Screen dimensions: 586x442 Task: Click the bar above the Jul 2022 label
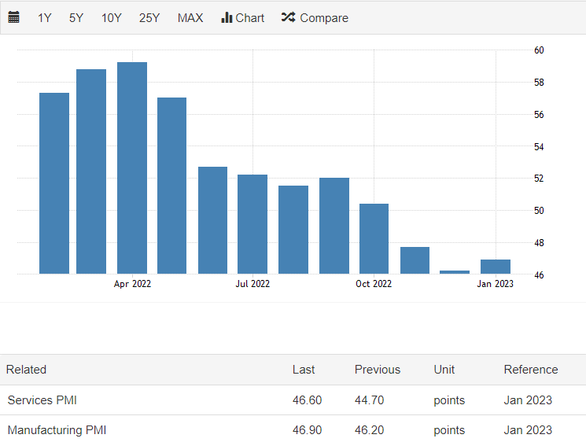point(252,224)
